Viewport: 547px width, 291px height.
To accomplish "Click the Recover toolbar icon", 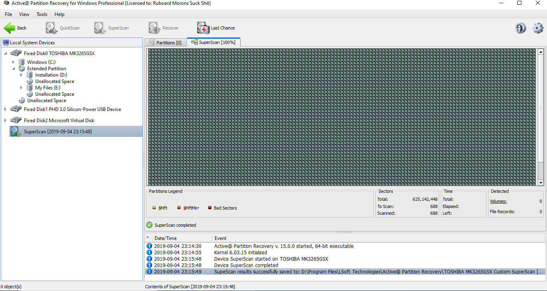I will tap(155, 28).
